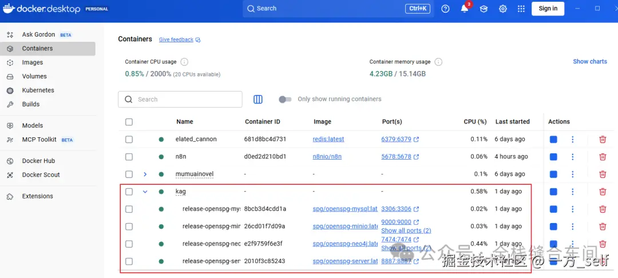Delete the elated_cannon container
Screen dimensions: 618x278
coord(603,140)
